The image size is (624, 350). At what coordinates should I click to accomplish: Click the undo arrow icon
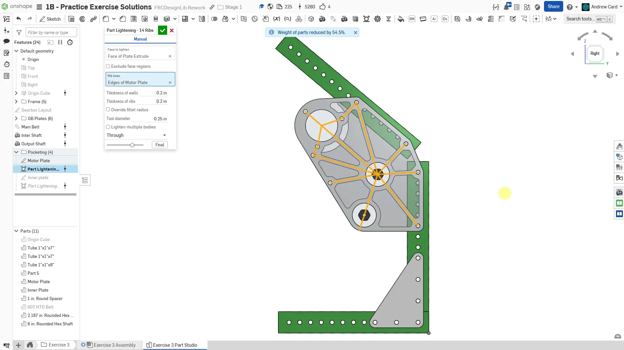pyautogui.click(x=19, y=19)
